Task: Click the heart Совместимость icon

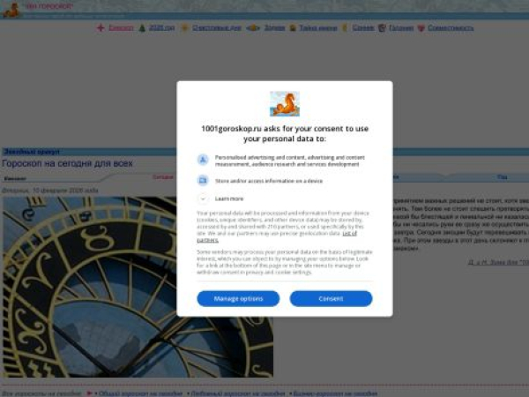Action: (421, 28)
